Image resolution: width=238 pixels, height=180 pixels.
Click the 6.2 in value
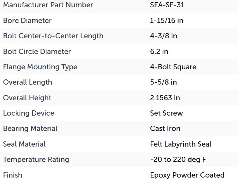159,52
